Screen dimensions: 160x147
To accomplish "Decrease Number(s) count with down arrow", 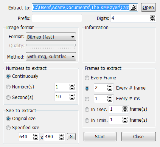I will pyautogui.click(x=72, y=88).
